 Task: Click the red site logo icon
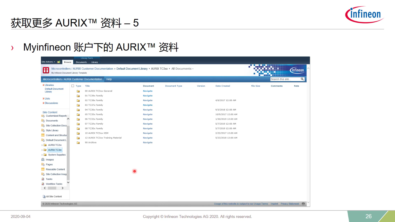46,70
